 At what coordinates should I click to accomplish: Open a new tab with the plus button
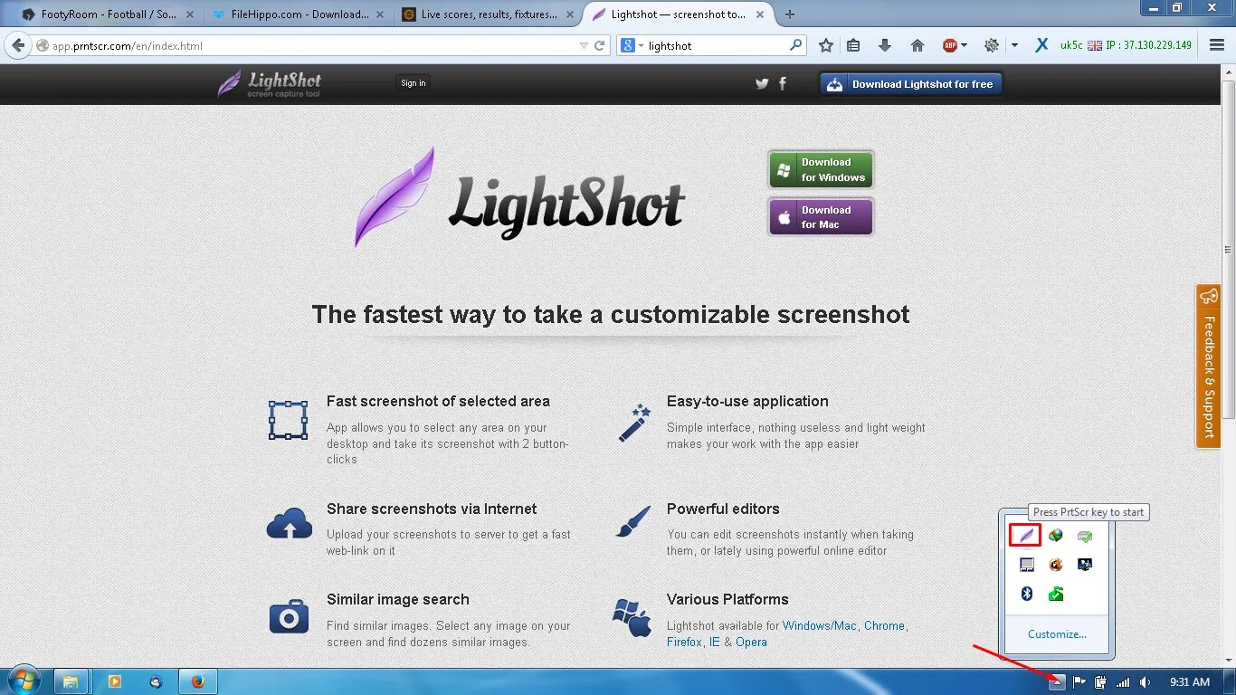790,14
